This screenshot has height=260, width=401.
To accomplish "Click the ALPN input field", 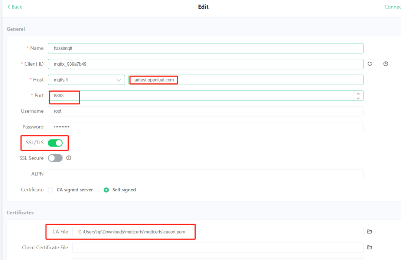I will [206, 174].
